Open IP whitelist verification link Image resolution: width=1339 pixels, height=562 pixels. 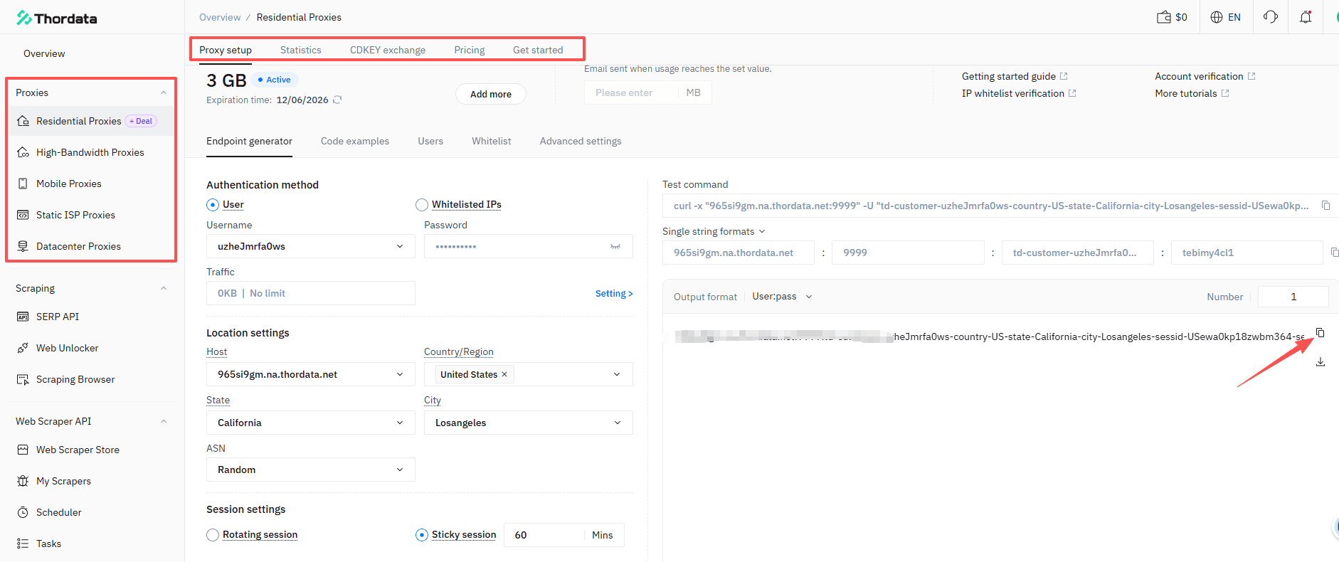[x=1019, y=93]
